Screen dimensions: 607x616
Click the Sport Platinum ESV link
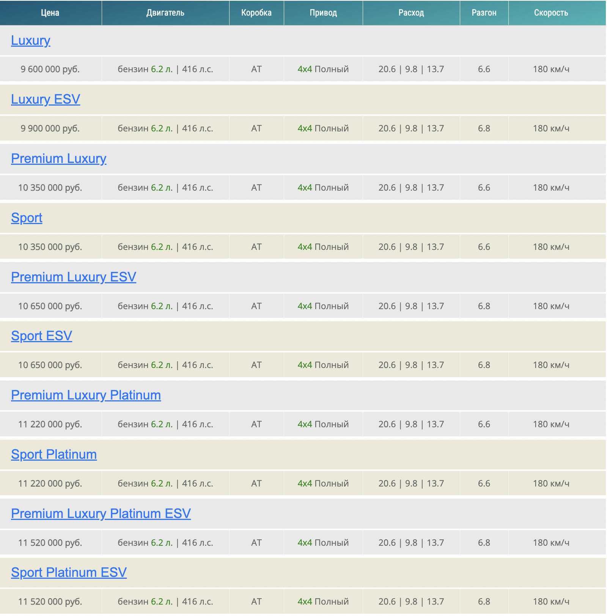pos(69,572)
